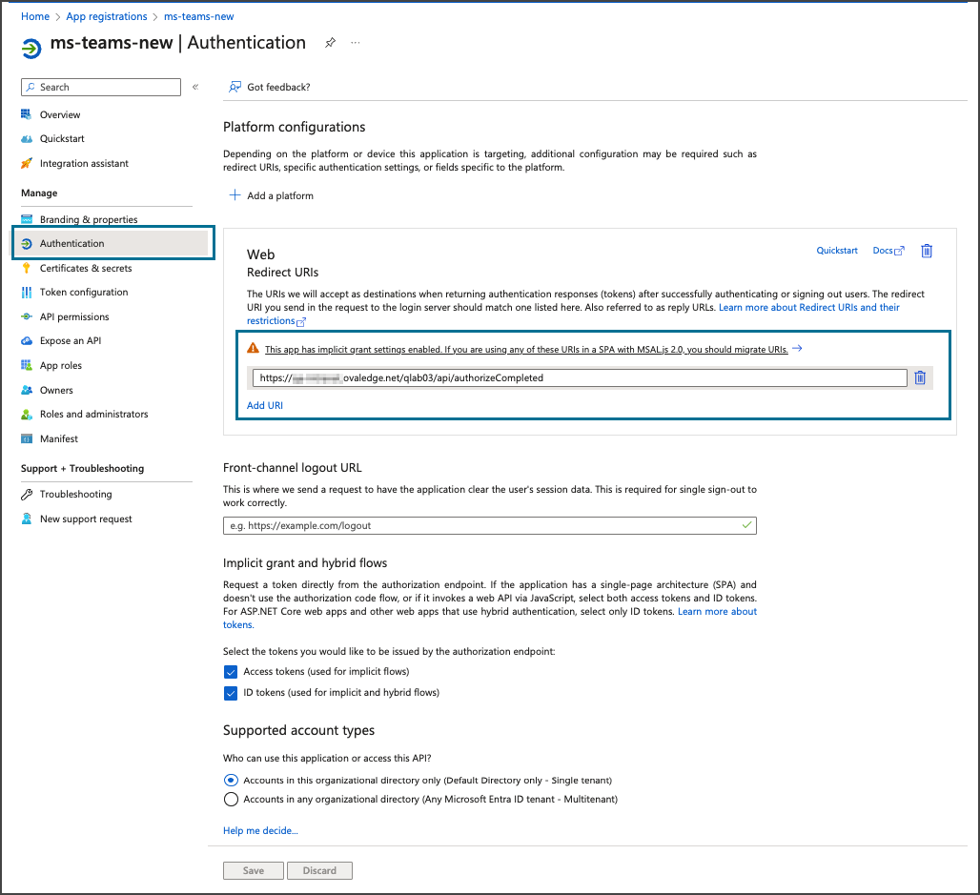This screenshot has height=895, width=980.
Task: Click the Certificates & secrets key icon
Action: (27, 268)
